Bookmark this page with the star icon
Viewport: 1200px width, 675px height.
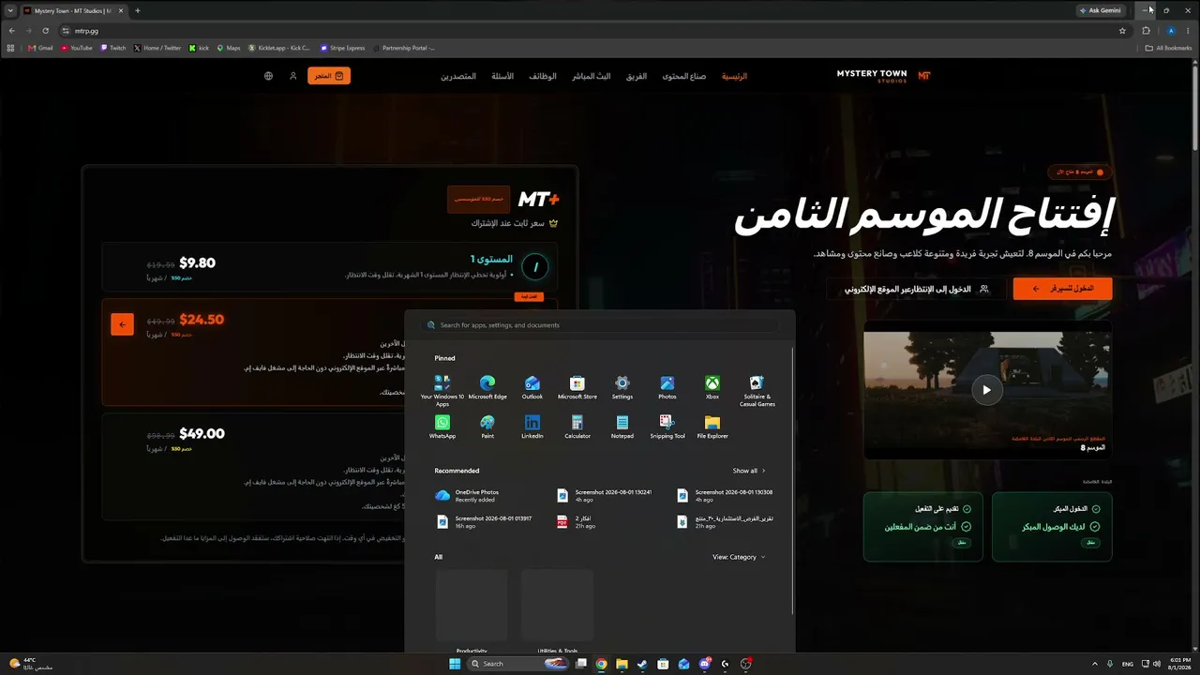tap(1122, 31)
